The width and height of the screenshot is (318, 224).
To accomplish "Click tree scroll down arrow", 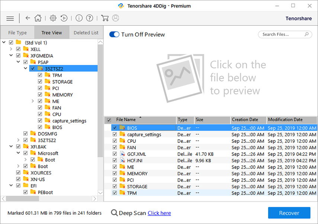I will pyautogui.click(x=100, y=192).
